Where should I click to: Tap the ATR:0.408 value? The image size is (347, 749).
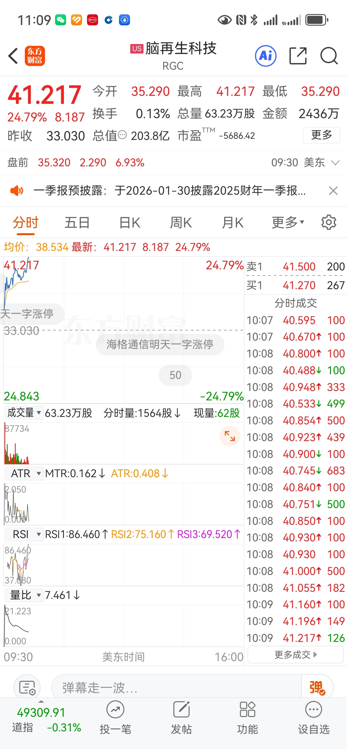(140, 473)
